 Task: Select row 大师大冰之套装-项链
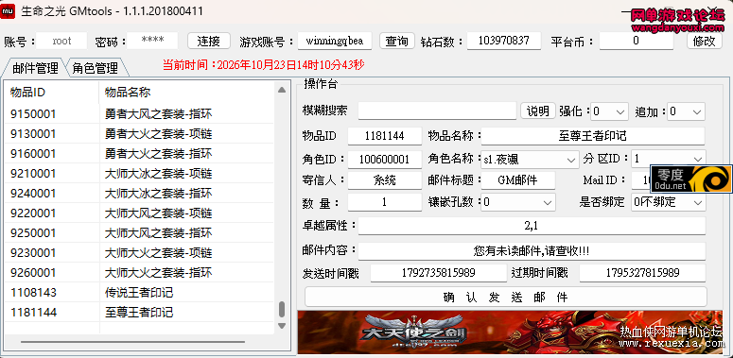[x=139, y=173]
